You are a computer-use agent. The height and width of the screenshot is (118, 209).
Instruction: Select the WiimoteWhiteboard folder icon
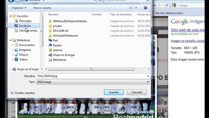coord(50,35)
